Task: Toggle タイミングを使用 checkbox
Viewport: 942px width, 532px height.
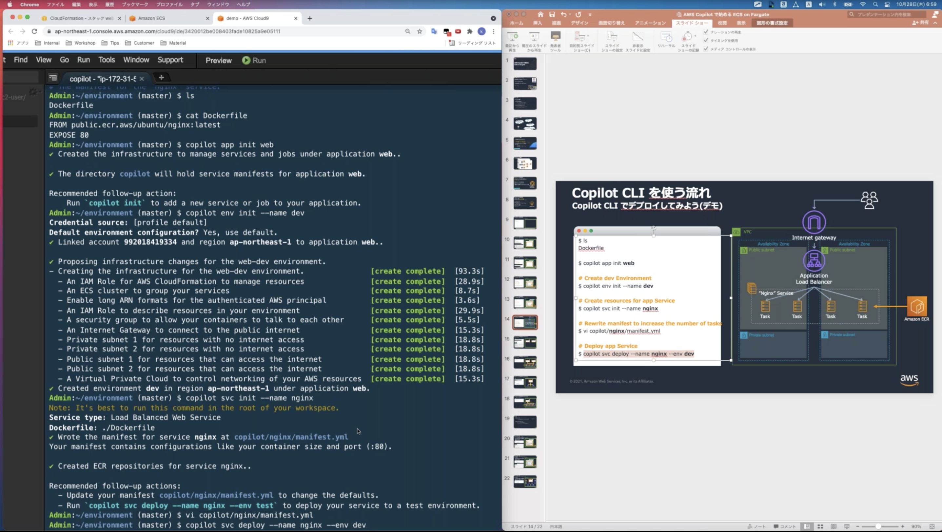Action: tap(706, 40)
